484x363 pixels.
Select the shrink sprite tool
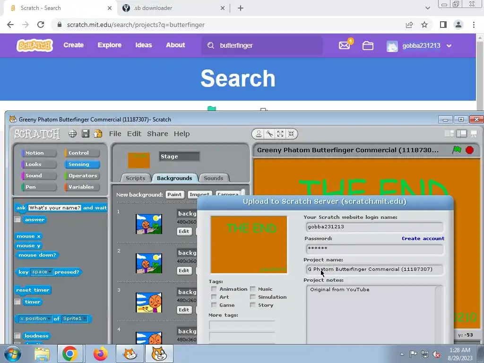click(x=291, y=134)
